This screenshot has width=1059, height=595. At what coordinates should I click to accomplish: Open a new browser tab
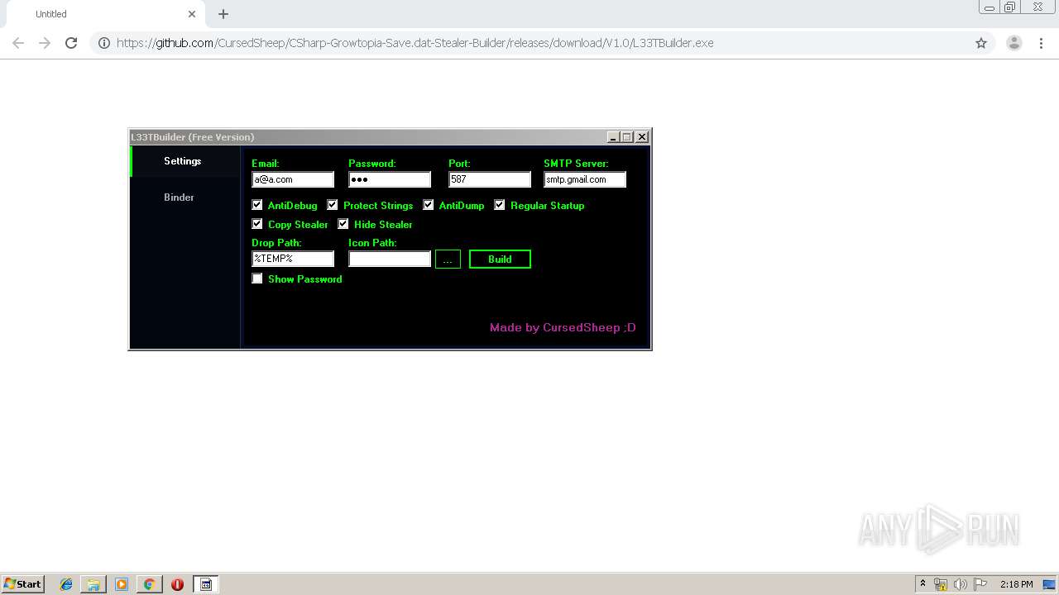click(x=223, y=14)
